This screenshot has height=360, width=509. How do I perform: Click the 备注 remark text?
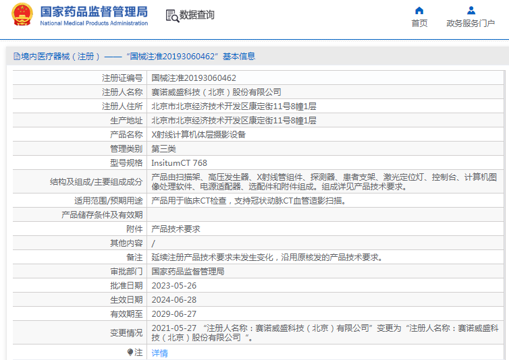(x=267, y=258)
